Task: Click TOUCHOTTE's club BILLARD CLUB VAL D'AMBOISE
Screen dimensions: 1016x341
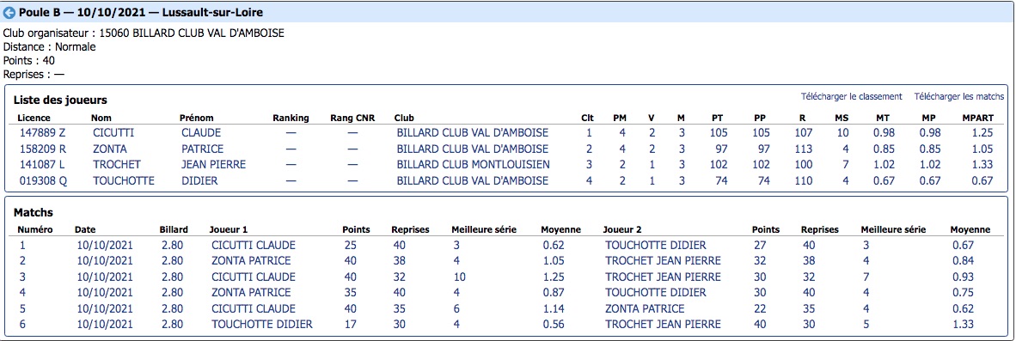Action: [473, 181]
